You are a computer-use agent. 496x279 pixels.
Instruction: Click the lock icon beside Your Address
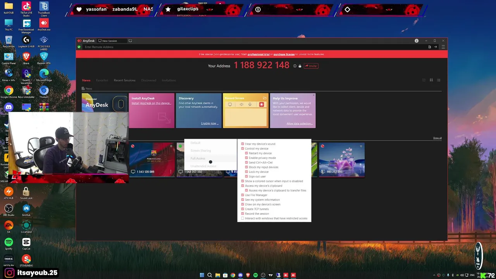point(300,66)
